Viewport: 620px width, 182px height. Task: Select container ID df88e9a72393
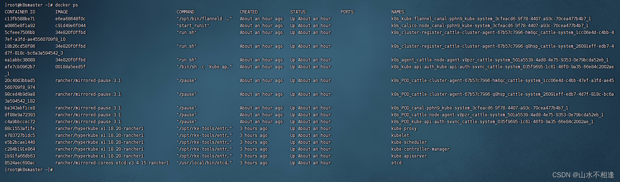coord(20,115)
